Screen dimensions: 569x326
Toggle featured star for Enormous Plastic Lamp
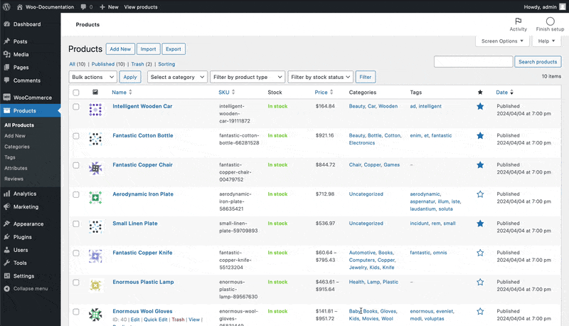coord(480,282)
